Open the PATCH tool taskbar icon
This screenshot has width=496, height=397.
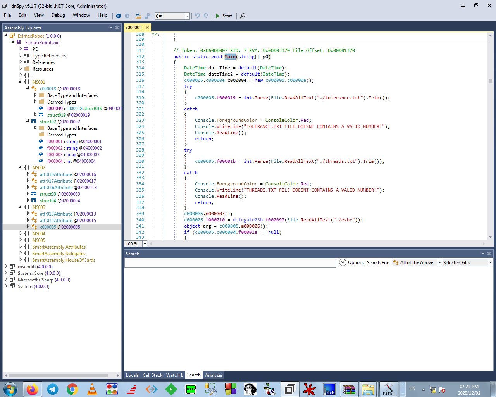pyautogui.click(x=388, y=389)
